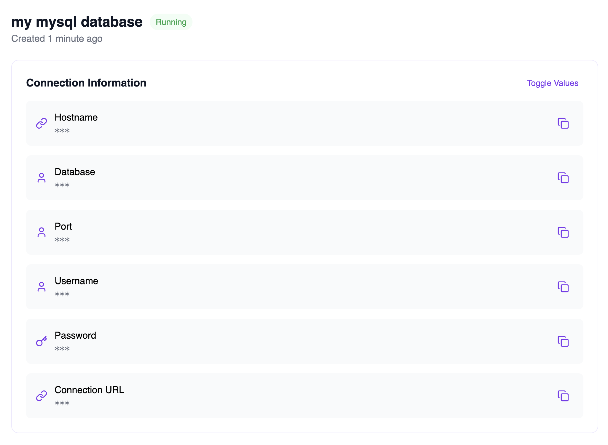Click the Connection URL link icon
The height and width of the screenshot is (445, 608).
click(42, 396)
